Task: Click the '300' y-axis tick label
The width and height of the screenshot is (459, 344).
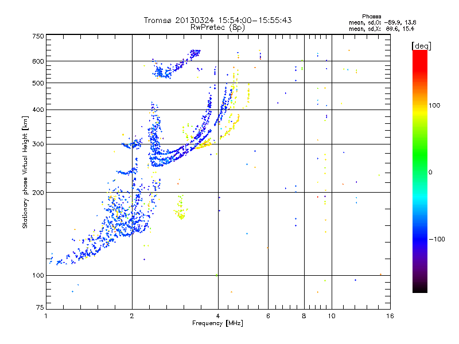Action: click(38, 144)
